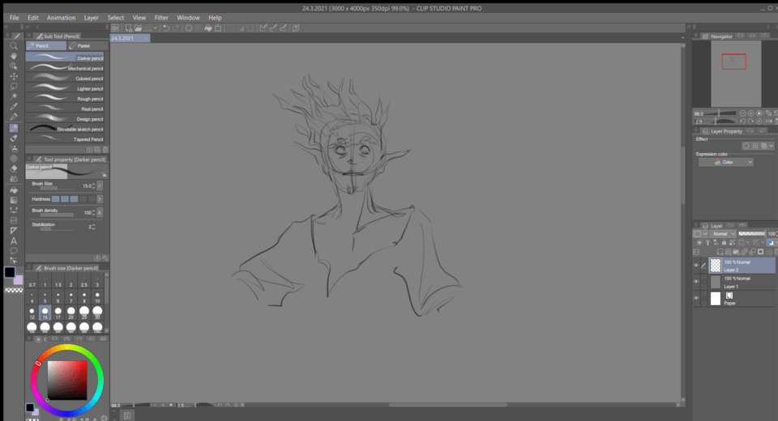Screen dimensions: 778x421
Task: Select the Gradient tool
Action: (14, 200)
